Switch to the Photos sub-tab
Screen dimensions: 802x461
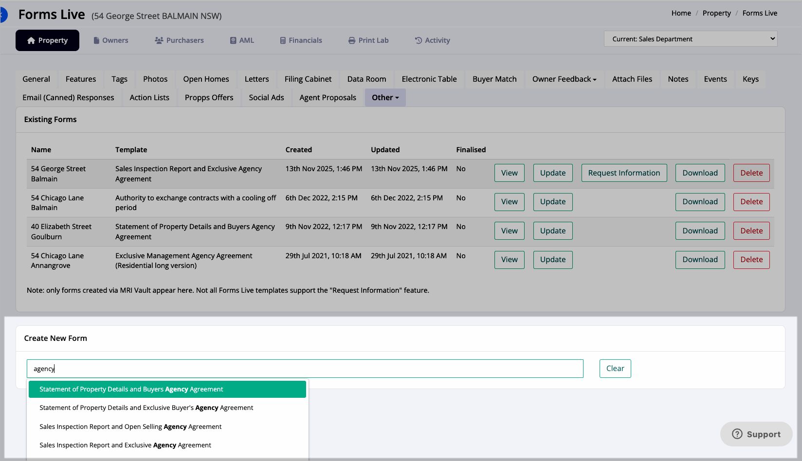coord(155,79)
